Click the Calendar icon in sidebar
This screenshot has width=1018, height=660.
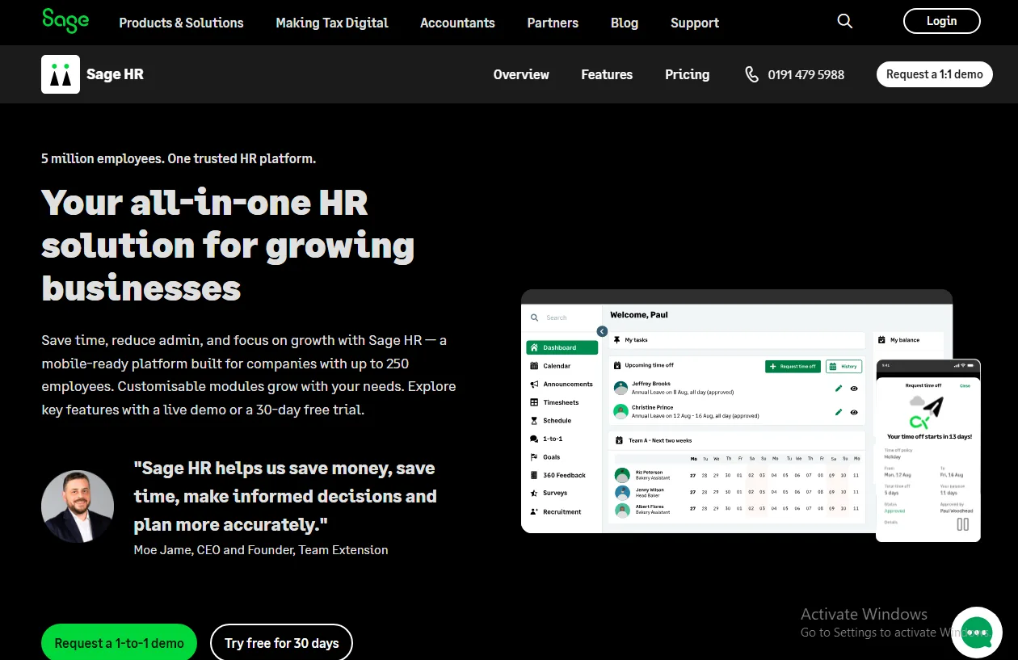tap(534, 366)
